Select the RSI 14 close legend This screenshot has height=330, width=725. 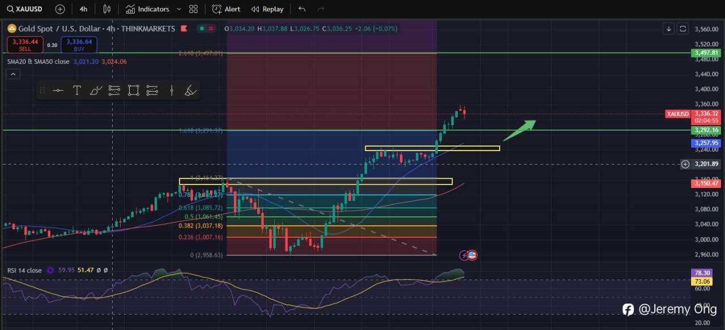[24, 271]
